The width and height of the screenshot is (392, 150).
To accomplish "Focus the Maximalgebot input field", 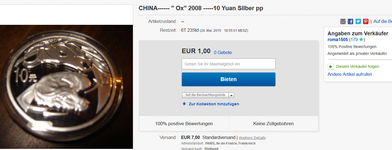I will (x=229, y=64).
